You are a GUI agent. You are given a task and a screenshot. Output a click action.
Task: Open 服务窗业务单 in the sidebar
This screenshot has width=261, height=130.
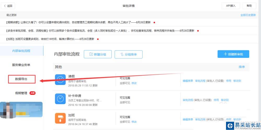tap(23, 65)
